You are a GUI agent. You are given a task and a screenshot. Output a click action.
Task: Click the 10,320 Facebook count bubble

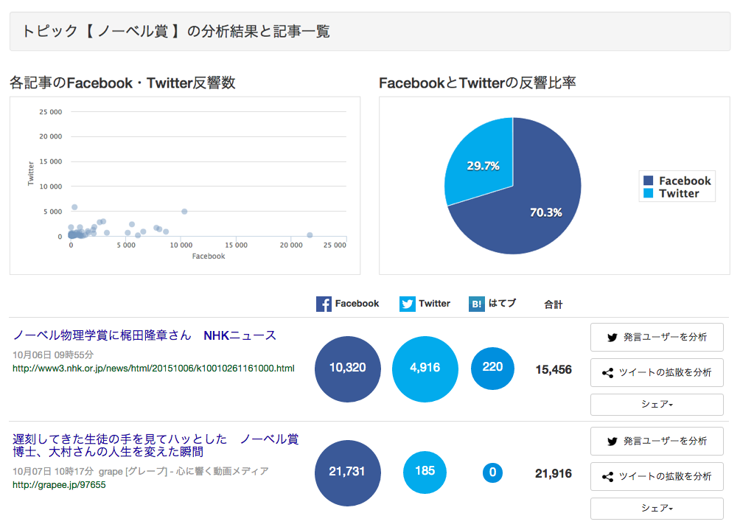(348, 369)
